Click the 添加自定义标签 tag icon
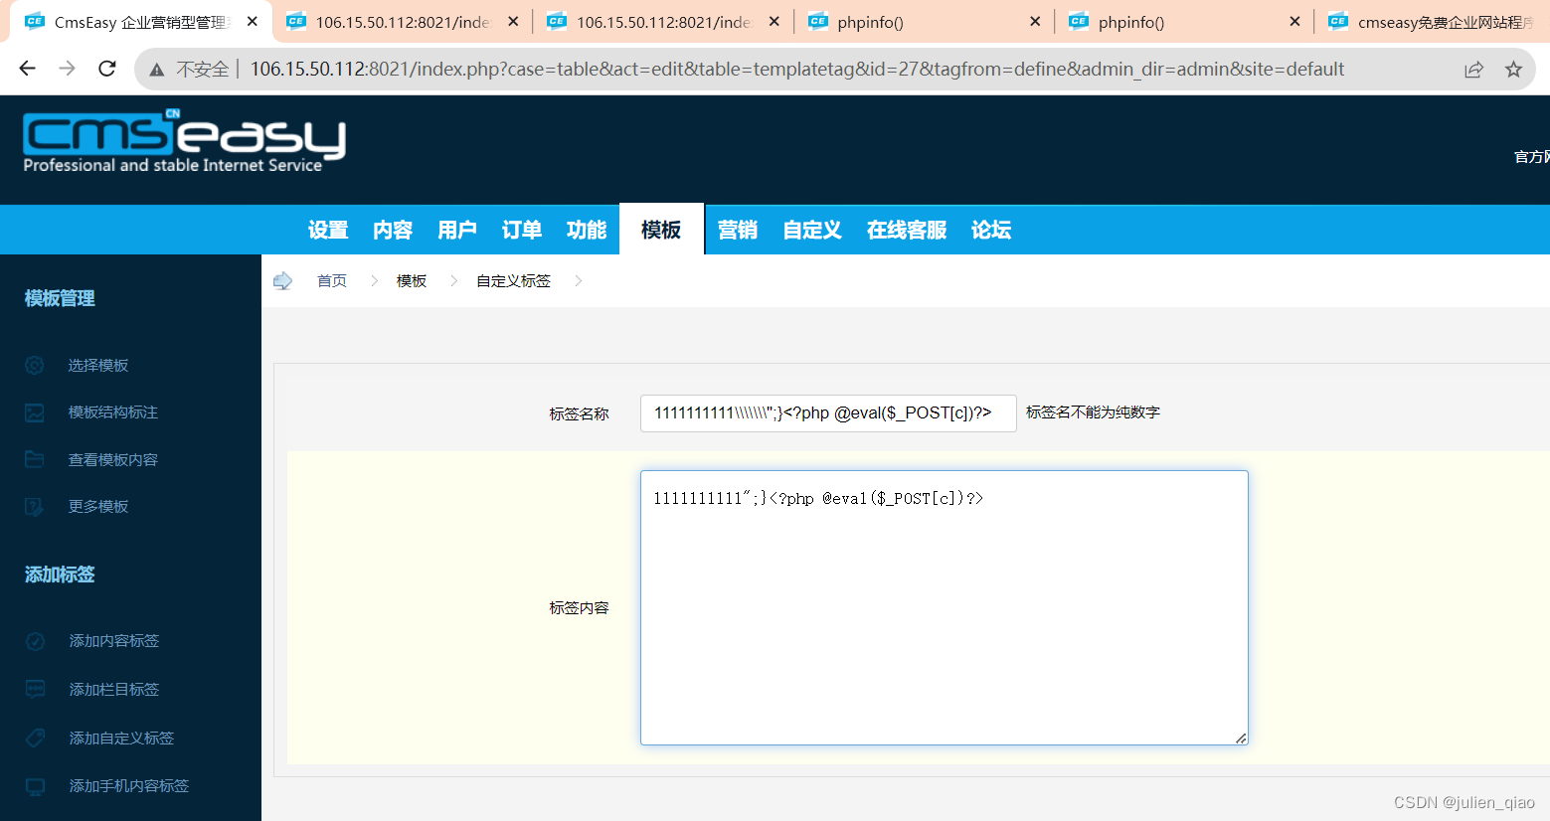 click(x=35, y=738)
